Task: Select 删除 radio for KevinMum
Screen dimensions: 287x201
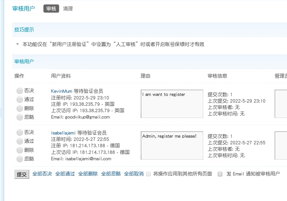Action: click(20, 108)
